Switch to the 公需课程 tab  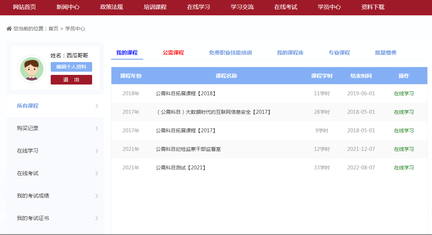[x=173, y=53]
